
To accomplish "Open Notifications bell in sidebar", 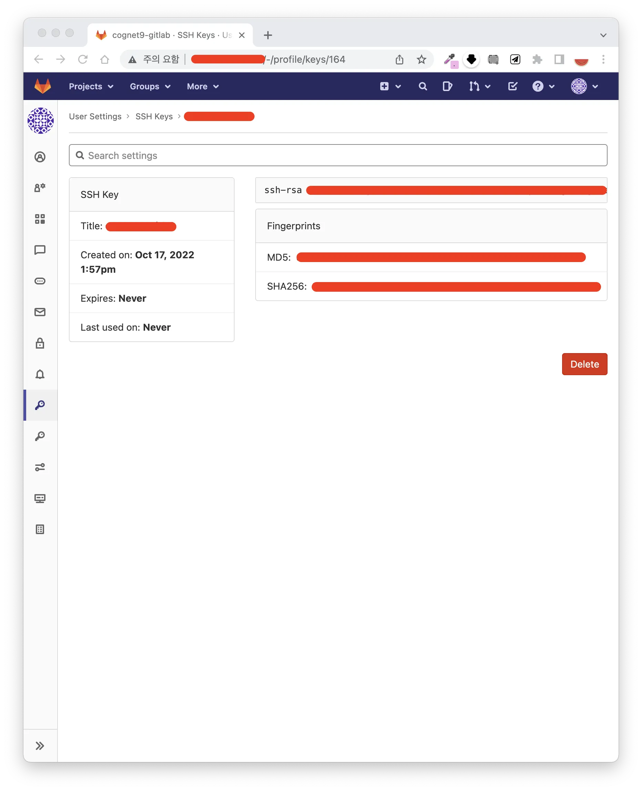I will [40, 374].
